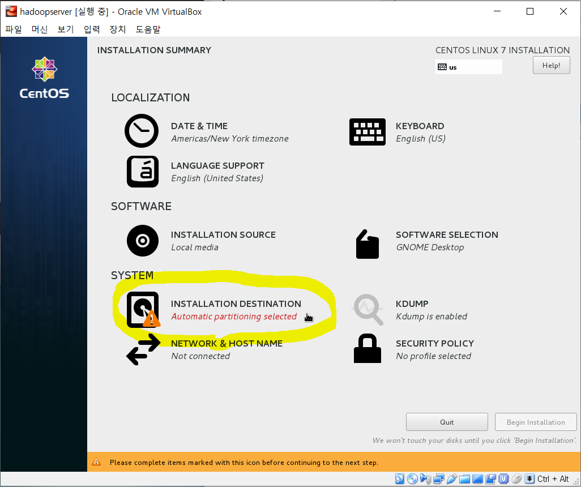This screenshot has width=581, height=487.
Task: Click VirtualBox USB devices status icon
Action: tap(452, 479)
